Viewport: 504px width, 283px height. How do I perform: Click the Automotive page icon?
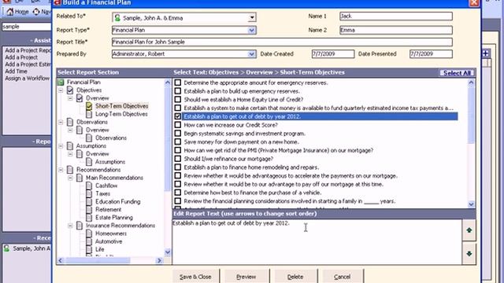tap(89, 241)
